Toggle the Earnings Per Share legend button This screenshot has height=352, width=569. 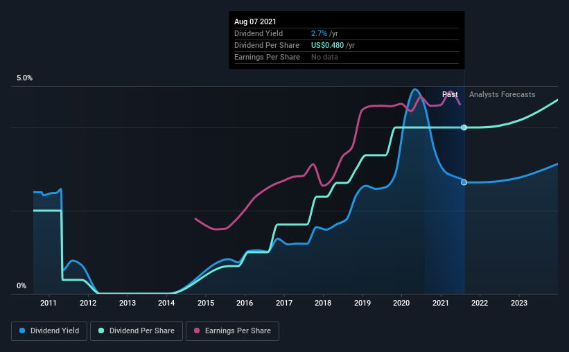click(232, 331)
